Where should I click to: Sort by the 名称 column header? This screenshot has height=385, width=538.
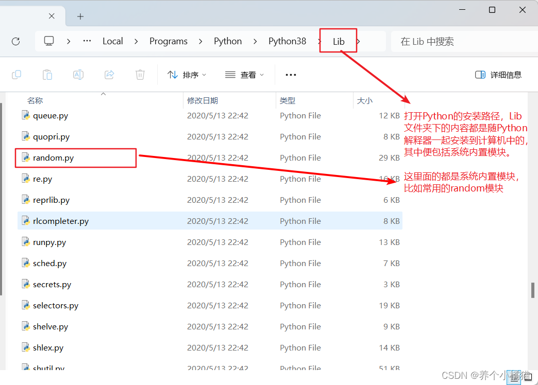35,100
